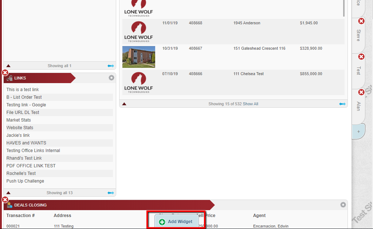
Task: Click the green plus on Add Widget
Action: tap(162, 222)
